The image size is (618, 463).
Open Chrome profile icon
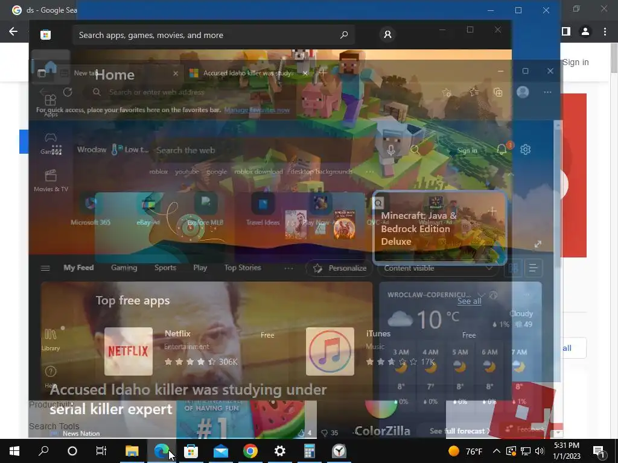585,31
